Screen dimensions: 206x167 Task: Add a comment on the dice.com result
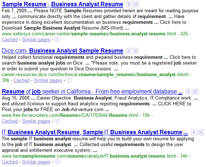pos(70,80)
